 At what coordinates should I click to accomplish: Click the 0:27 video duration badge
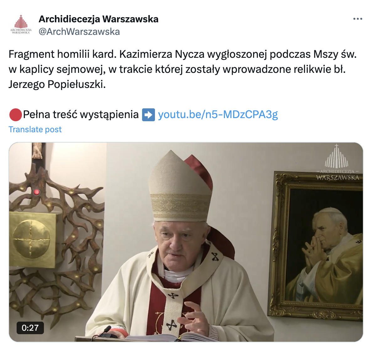[30, 328]
